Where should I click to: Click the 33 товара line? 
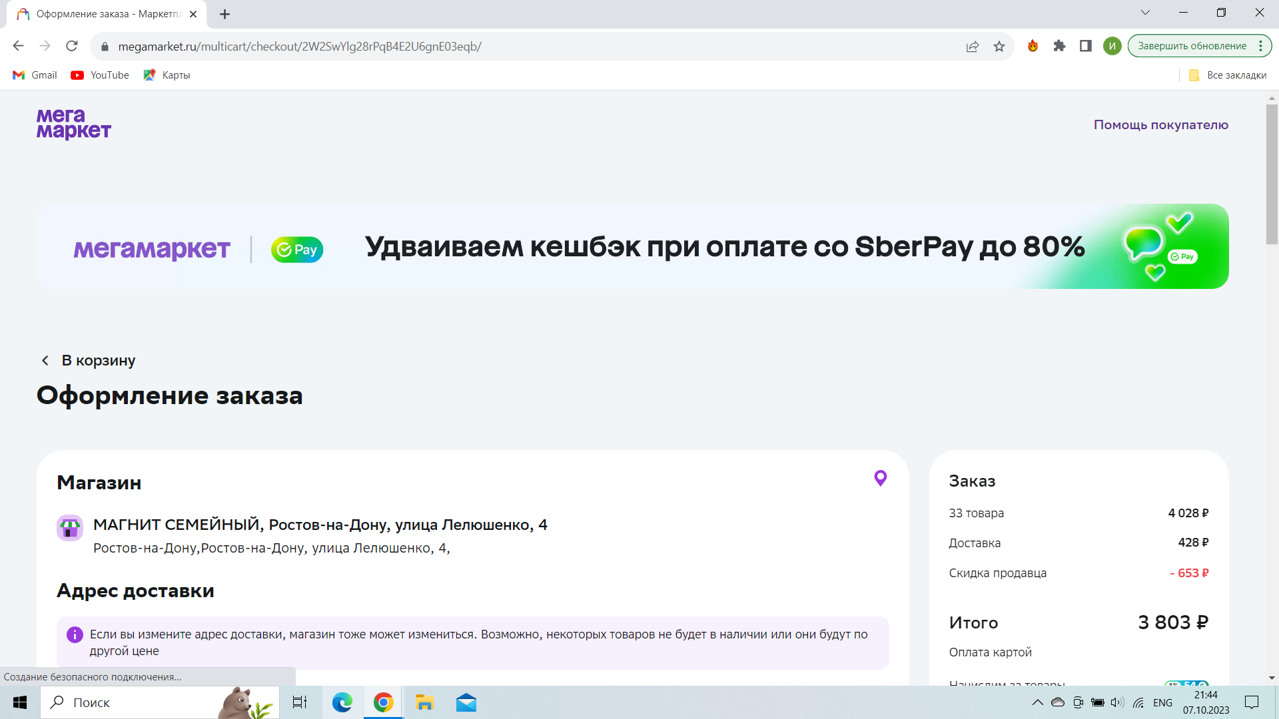pyautogui.click(x=1078, y=513)
